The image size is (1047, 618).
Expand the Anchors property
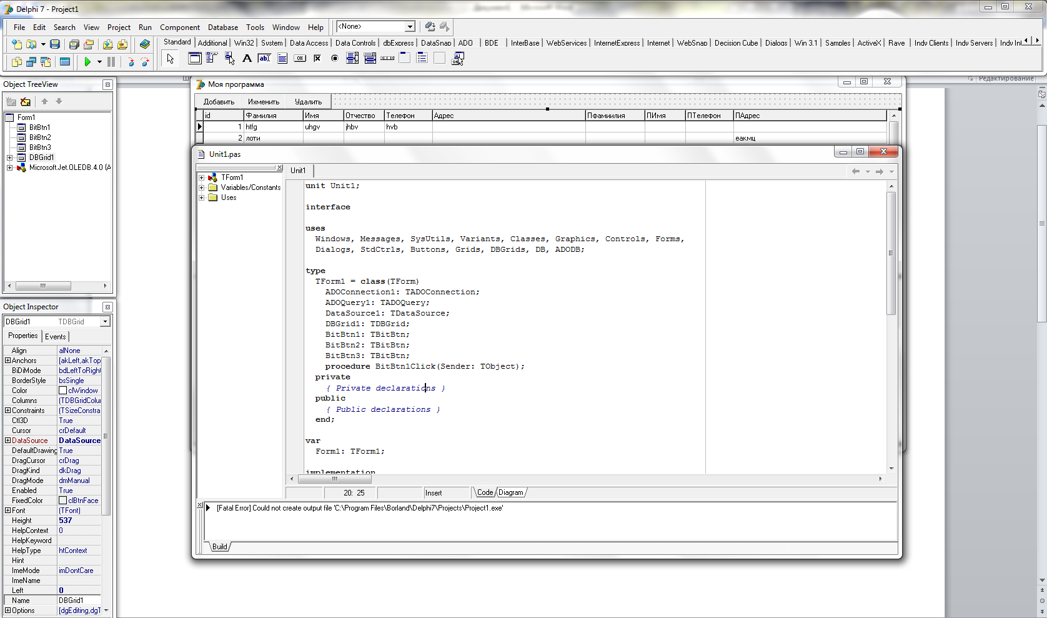coord(7,361)
